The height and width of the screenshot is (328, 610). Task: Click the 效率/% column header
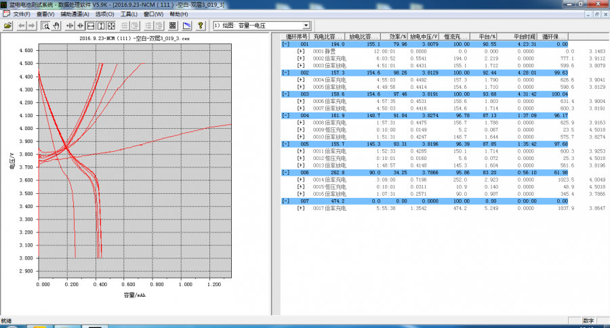click(x=394, y=37)
